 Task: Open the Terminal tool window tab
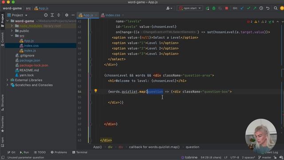pos(80,152)
